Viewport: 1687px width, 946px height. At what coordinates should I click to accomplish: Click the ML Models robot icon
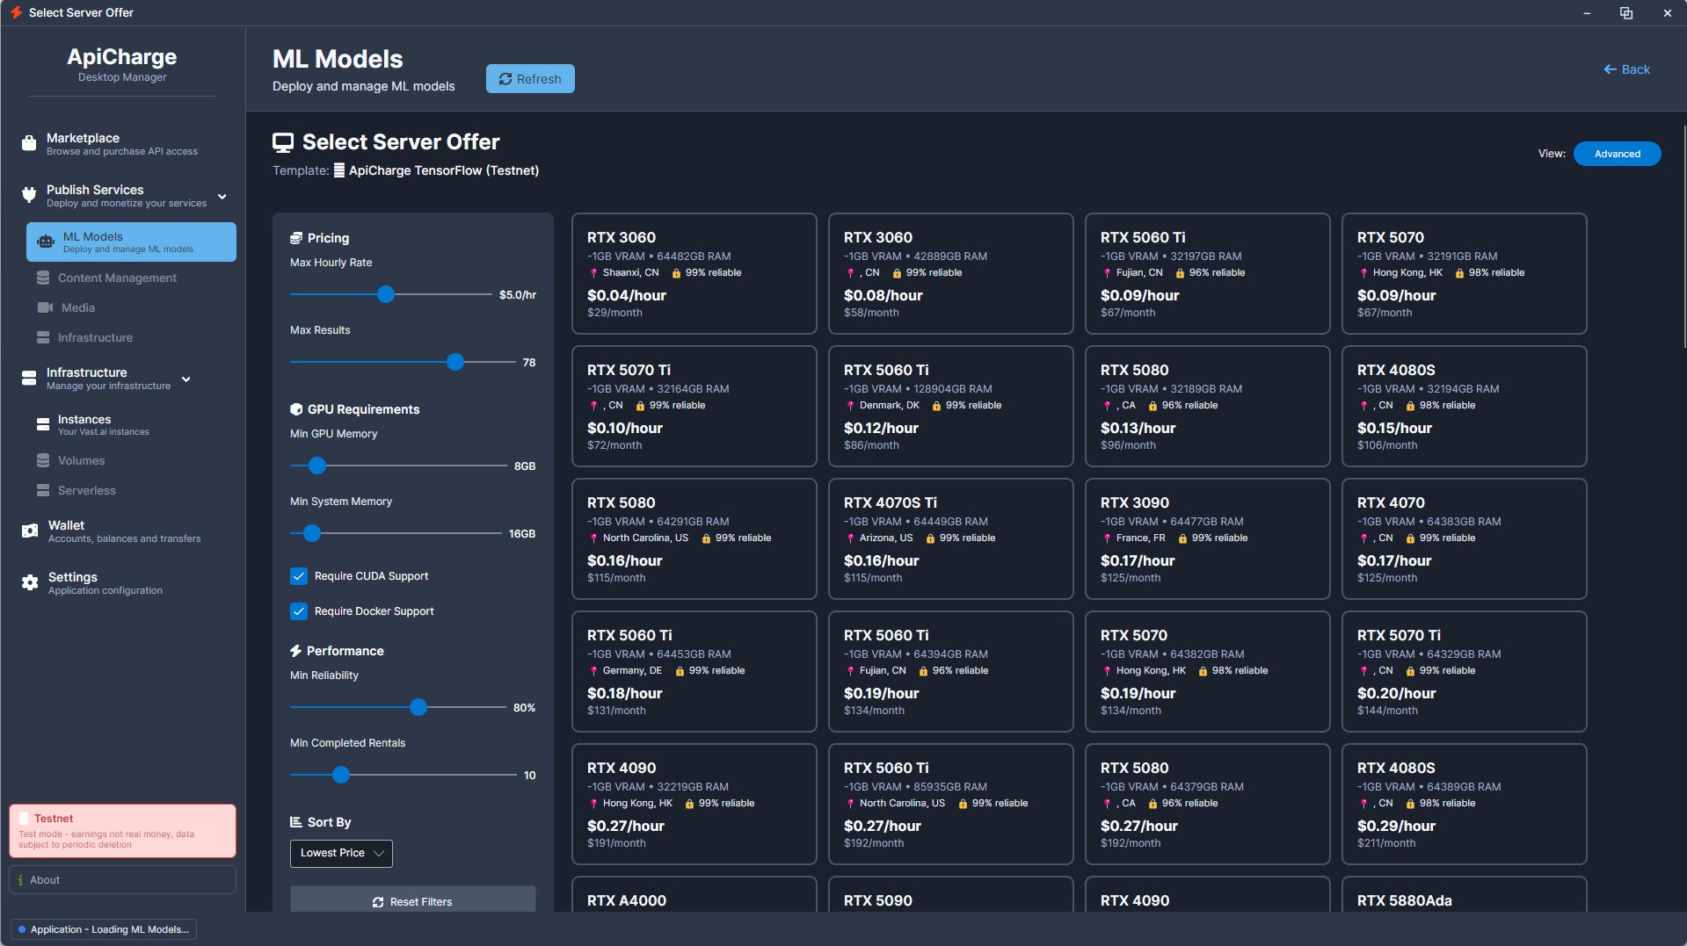(x=46, y=242)
